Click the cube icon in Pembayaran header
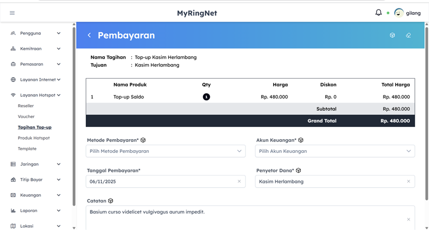 pyautogui.click(x=392, y=35)
